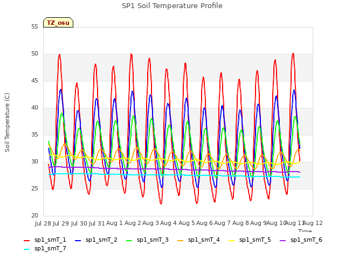345x259 pixels.
Task: Toggle the sp1_smT_1 legend entry
Action: click(45, 240)
